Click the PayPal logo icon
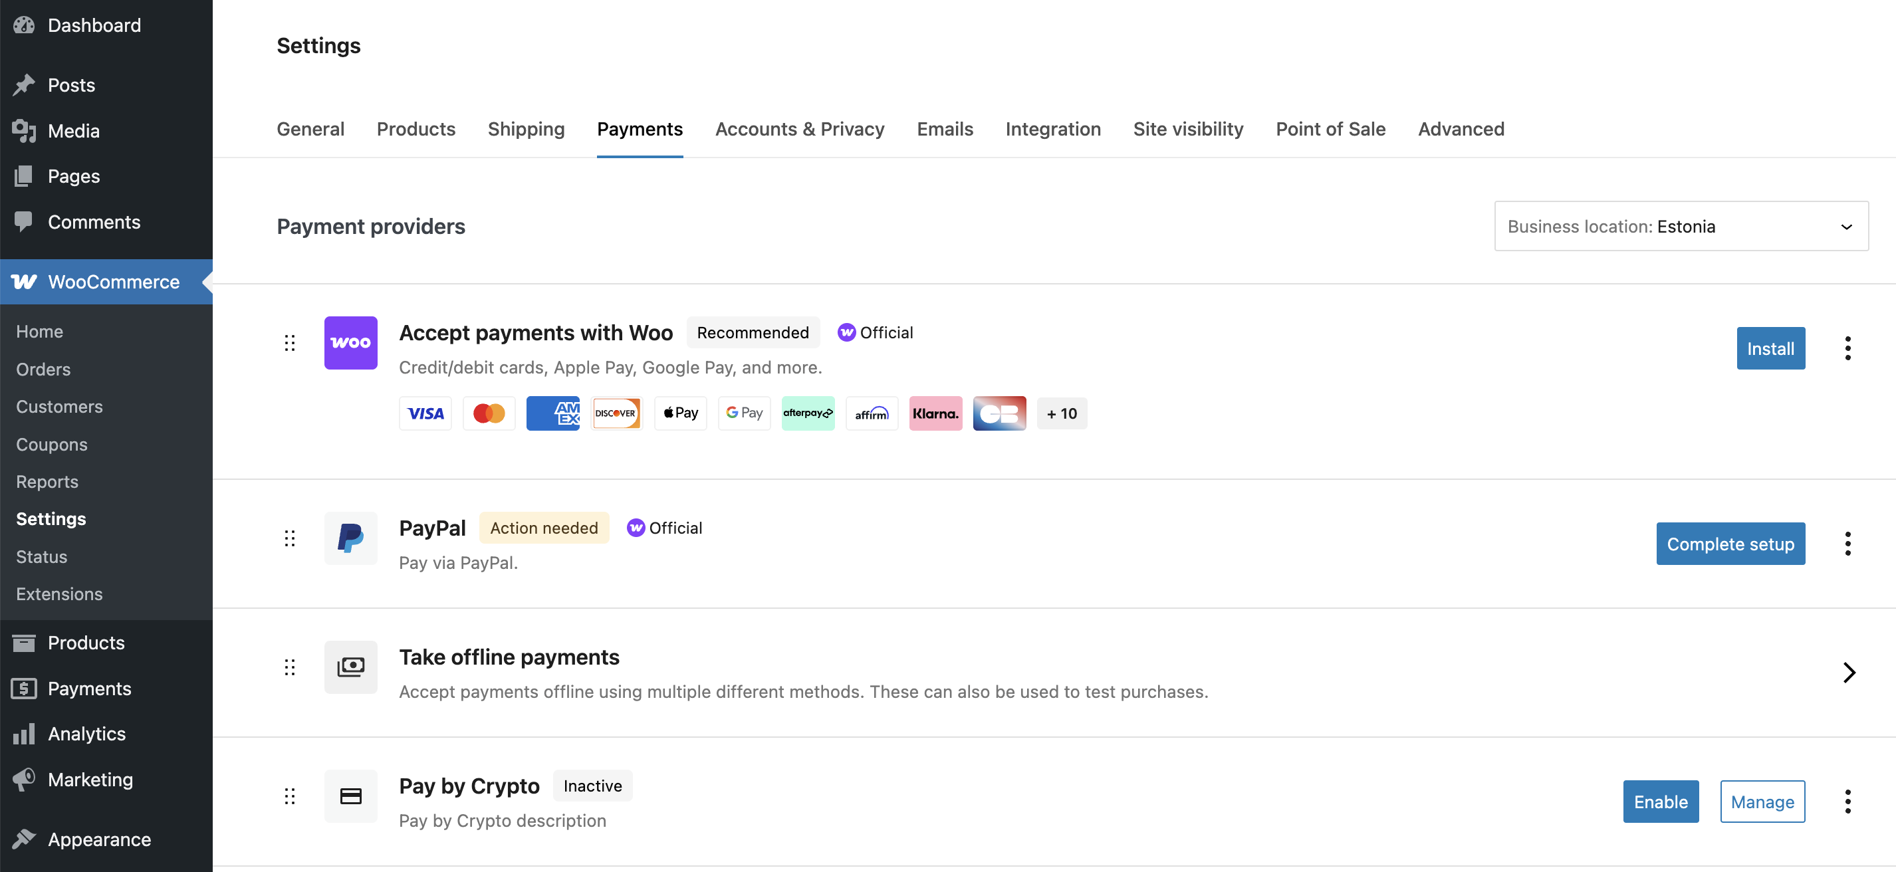Screen dimensions: 1896x872 [350, 538]
